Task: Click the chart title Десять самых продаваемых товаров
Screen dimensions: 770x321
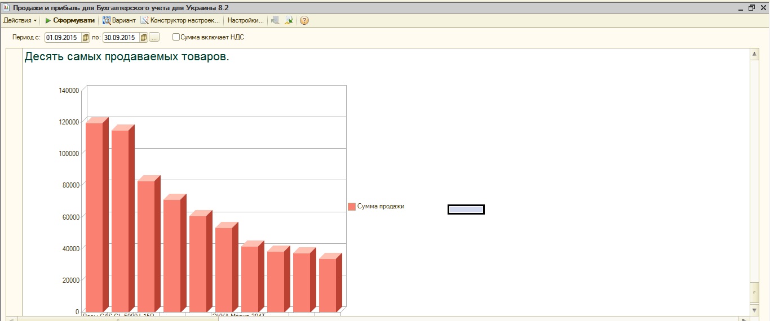Action: pos(127,57)
